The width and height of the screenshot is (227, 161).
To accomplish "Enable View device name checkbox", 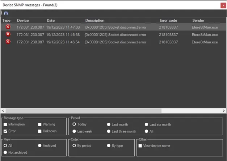I will point(140,146).
